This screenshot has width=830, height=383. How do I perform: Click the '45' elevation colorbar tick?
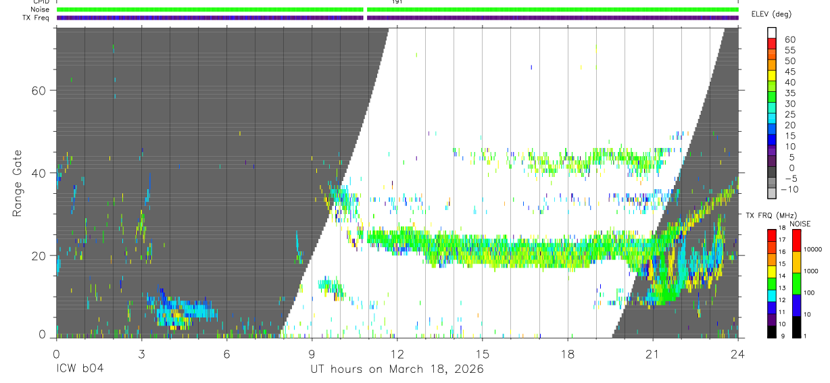click(x=790, y=72)
